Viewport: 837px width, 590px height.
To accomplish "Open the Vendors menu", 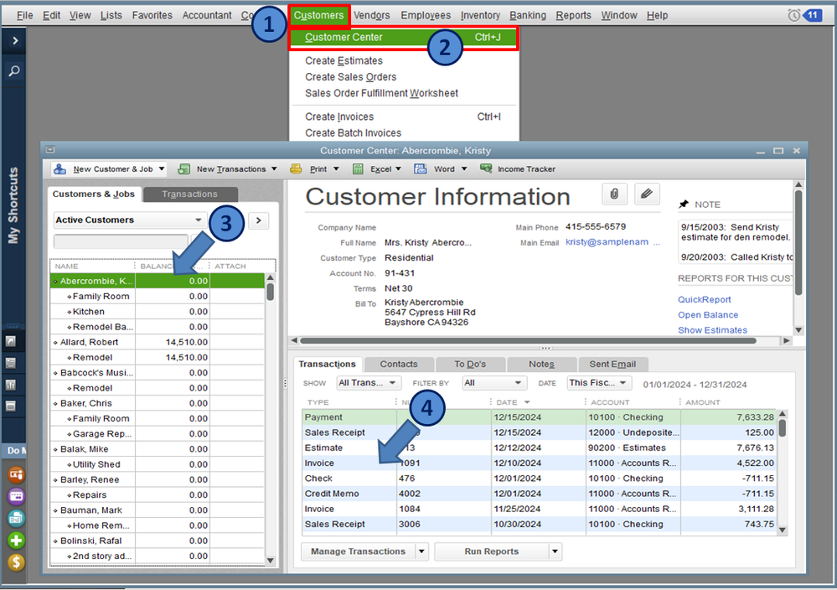I will [x=371, y=15].
